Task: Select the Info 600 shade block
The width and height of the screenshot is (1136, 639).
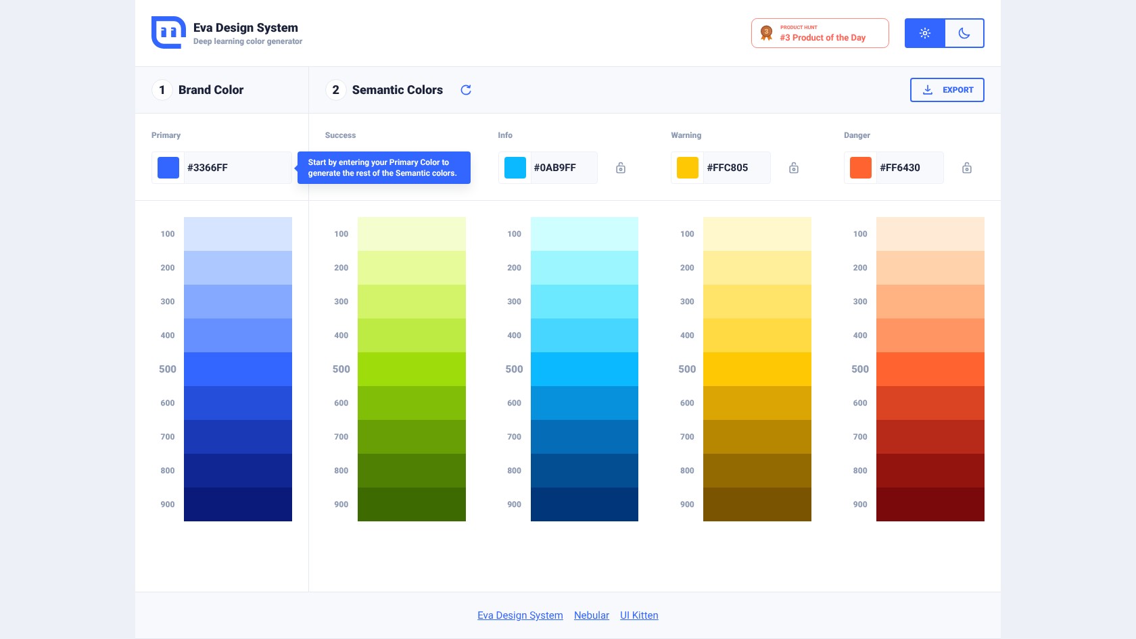Action: coord(584,403)
